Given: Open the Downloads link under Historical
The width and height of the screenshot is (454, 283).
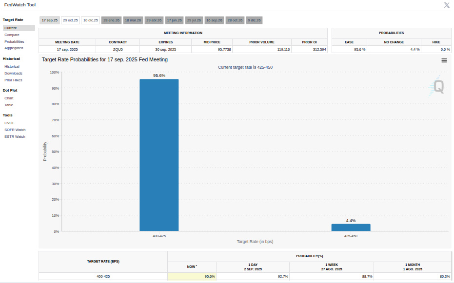Looking at the screenshot, I should [x=13, y=74].
